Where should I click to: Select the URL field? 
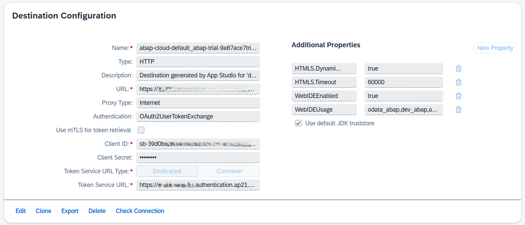point(198,89)
